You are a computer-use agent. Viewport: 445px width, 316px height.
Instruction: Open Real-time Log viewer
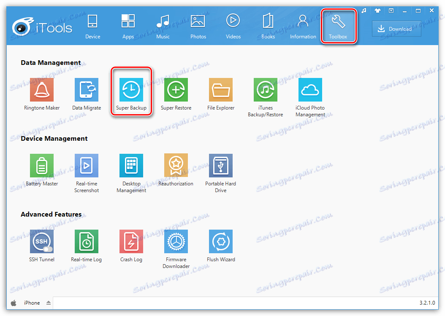coord(87,241)
